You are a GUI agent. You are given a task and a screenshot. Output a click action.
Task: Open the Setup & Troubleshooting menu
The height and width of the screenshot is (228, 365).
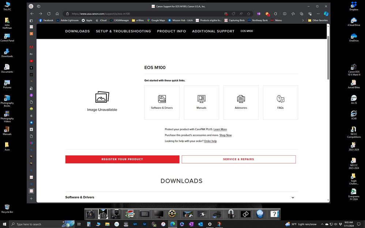pos(123,31)
